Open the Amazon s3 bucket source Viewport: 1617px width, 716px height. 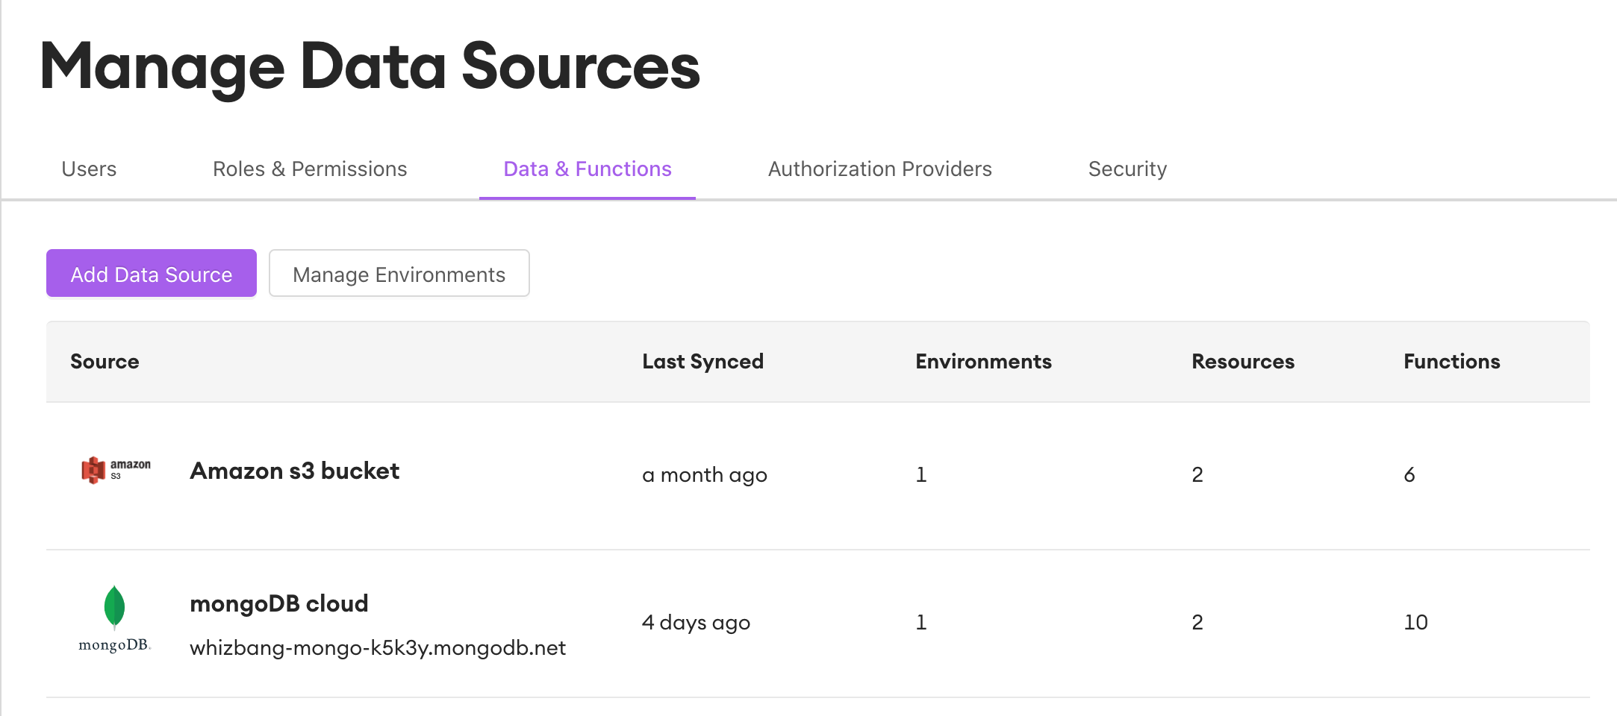tap(295, 471)
